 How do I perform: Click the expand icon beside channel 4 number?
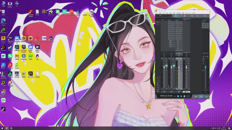pyautogui.click(x=189, y=89)
